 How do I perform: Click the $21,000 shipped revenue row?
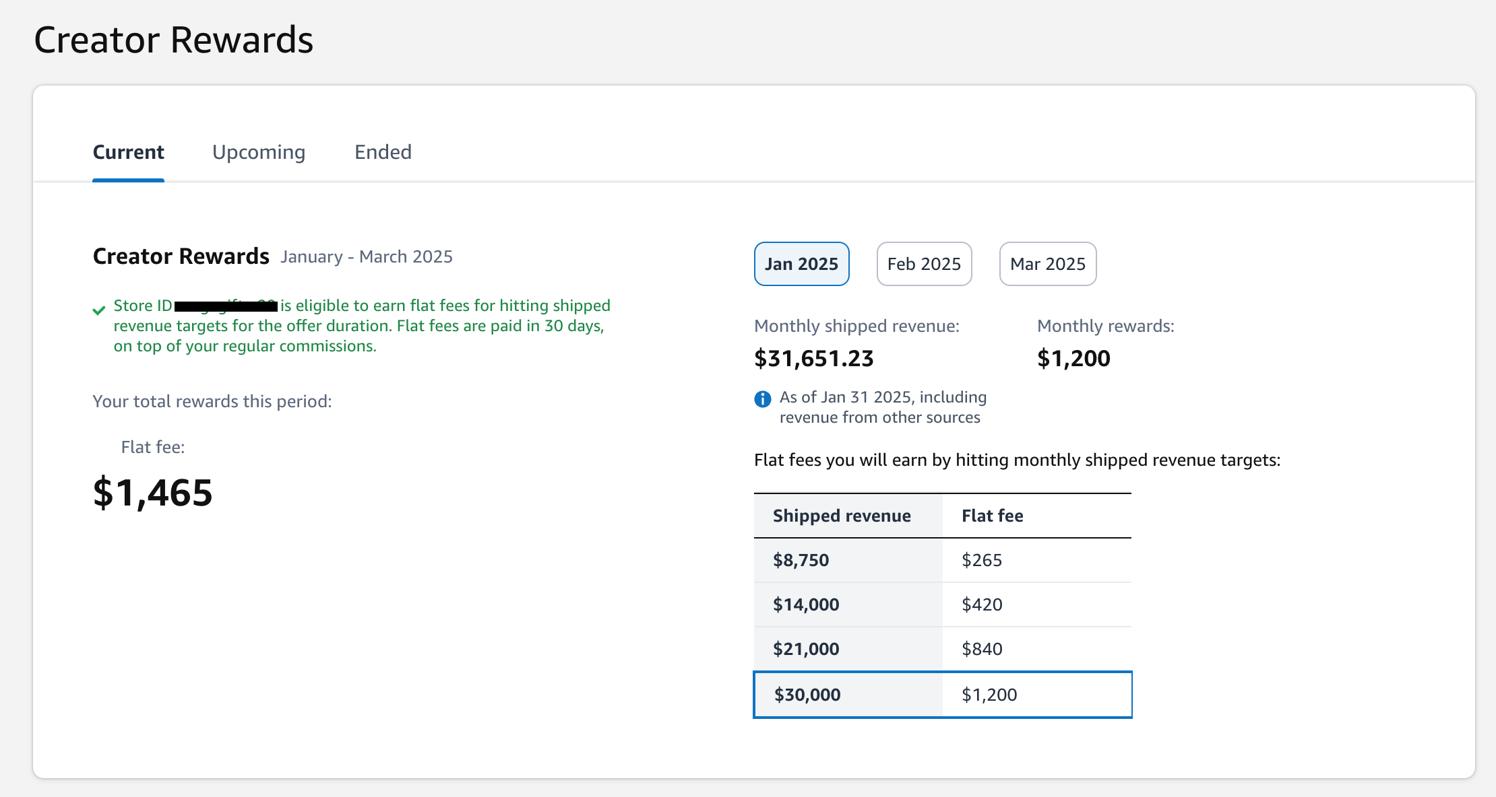[x=806, y=649]
